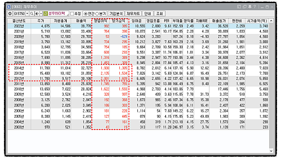Select the 2017년 row
281x158 pixels.
click(x=138, y=52)
